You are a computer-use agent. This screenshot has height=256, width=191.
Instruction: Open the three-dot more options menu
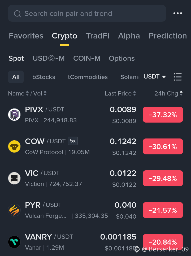(x=178, y=13)
